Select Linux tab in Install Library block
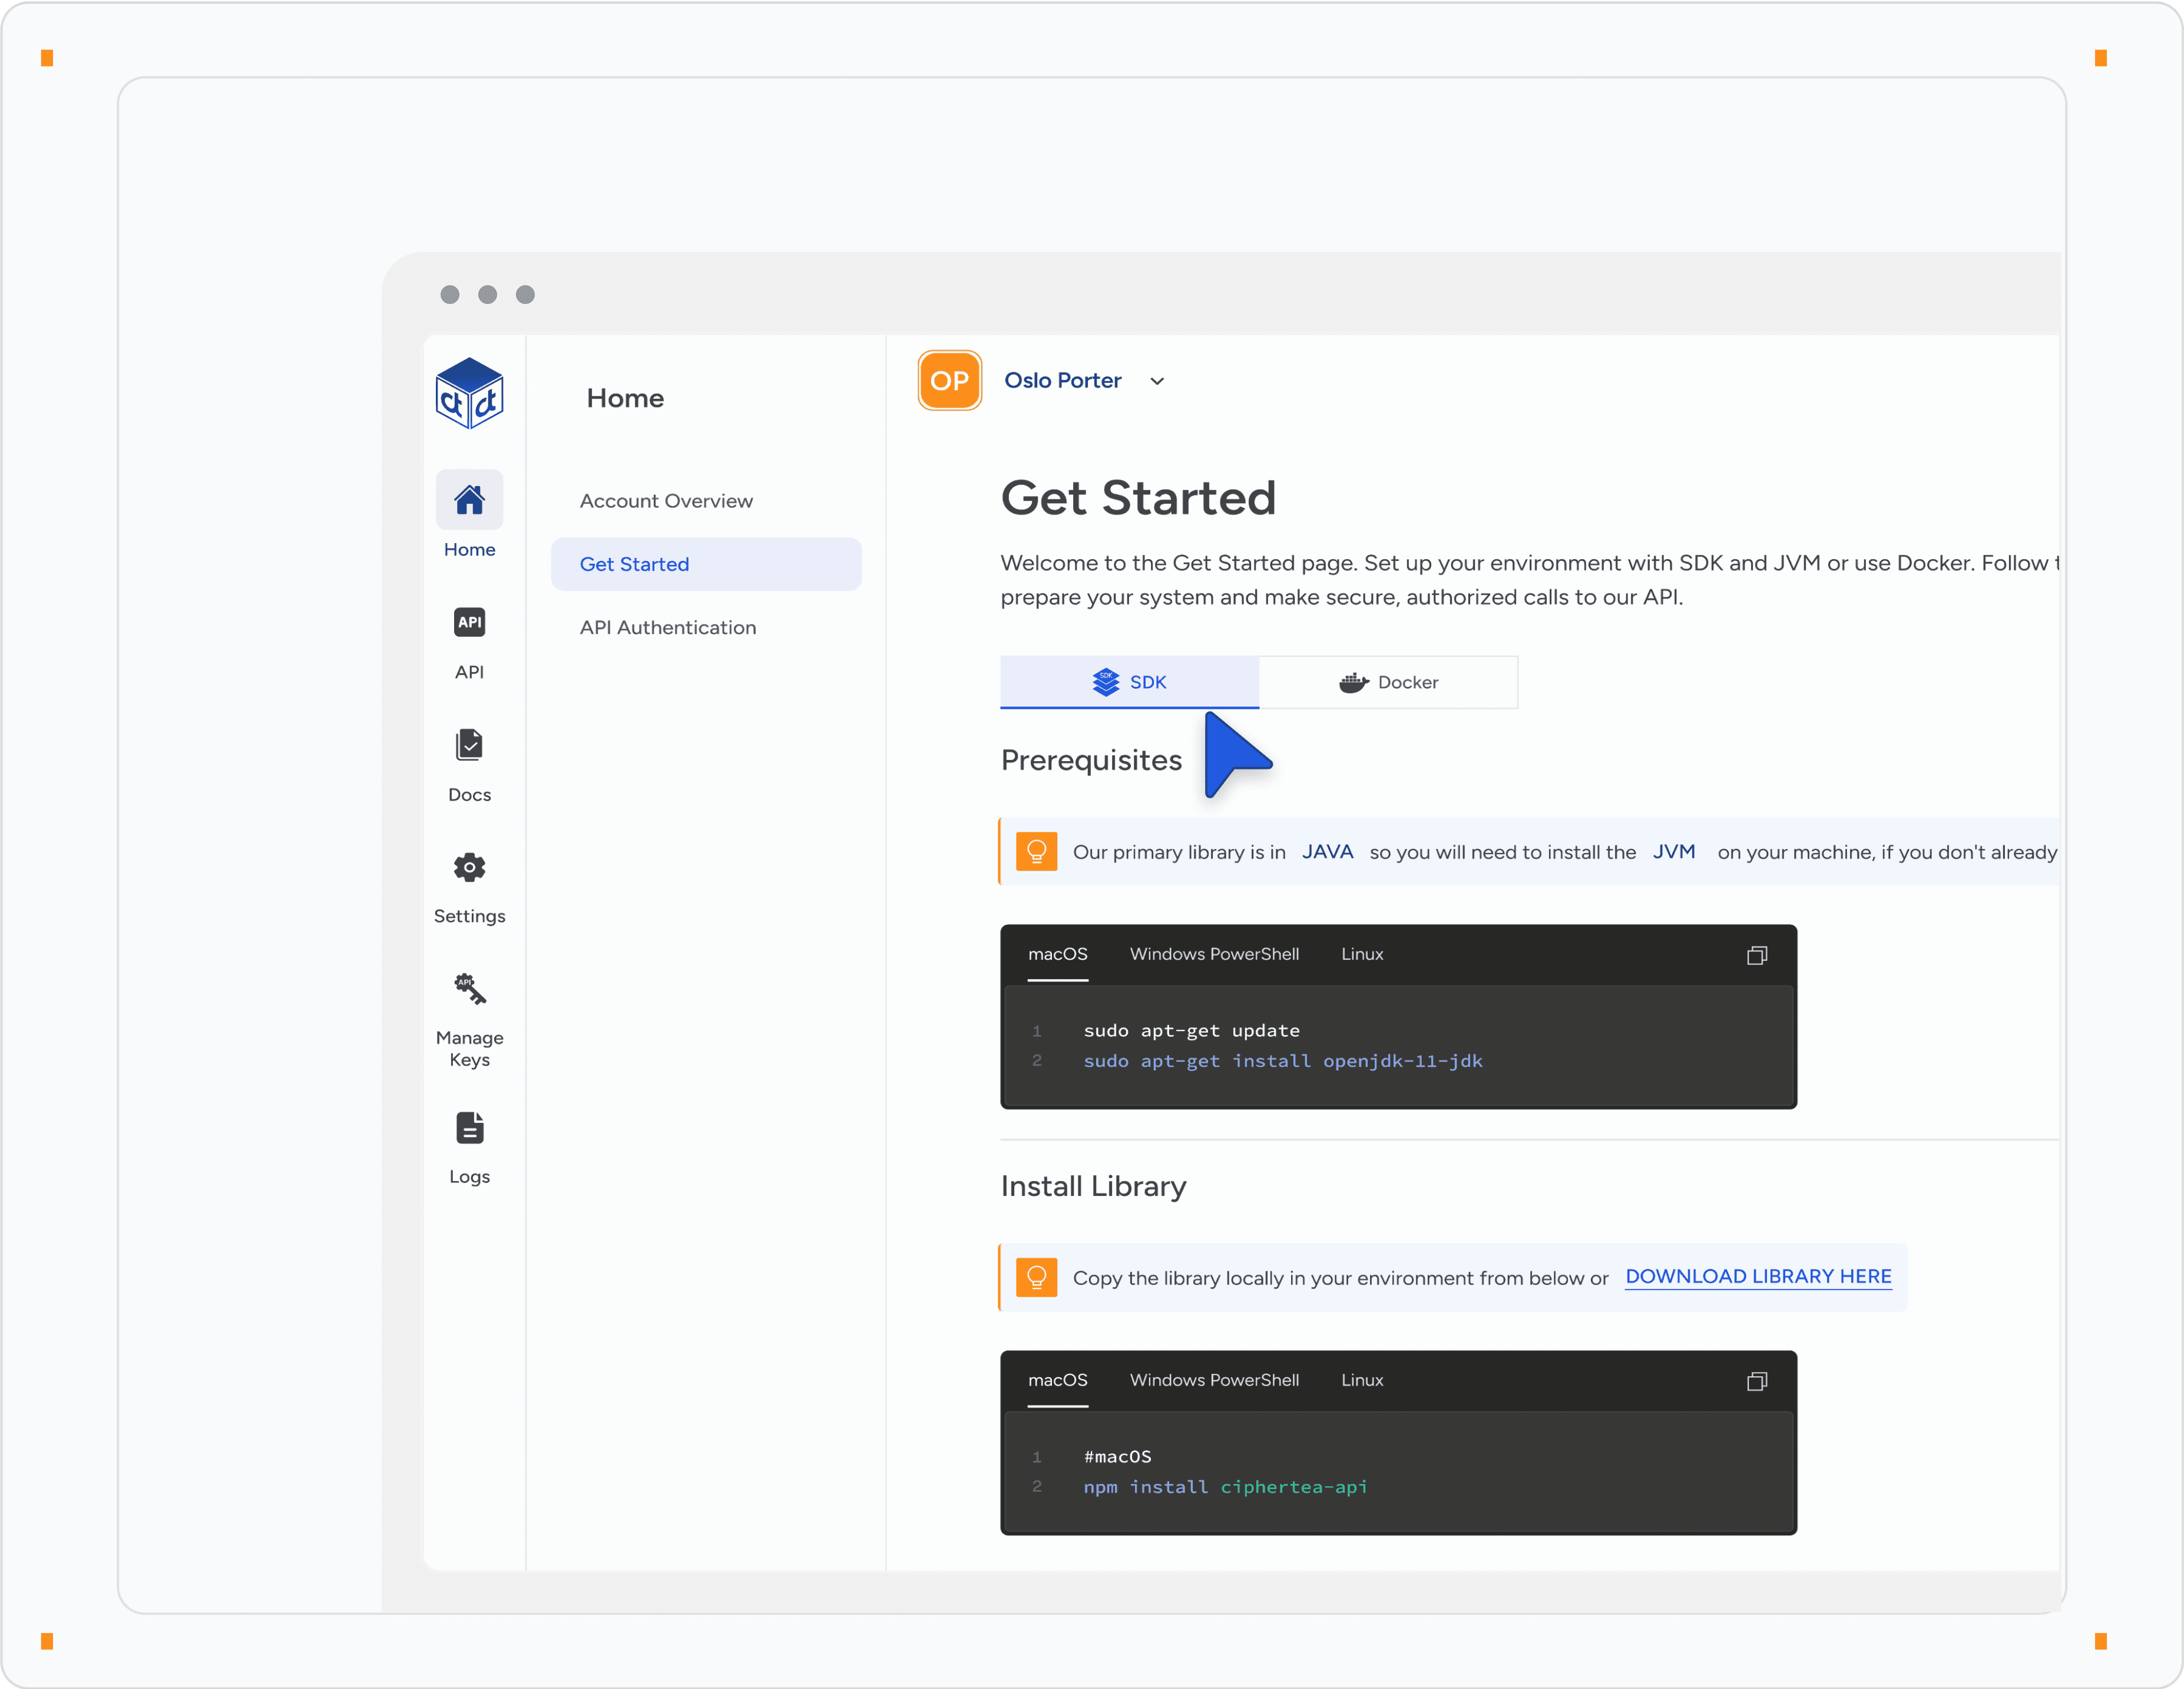This screenshot has height=1689, width=2184. coord(1362,1380)
